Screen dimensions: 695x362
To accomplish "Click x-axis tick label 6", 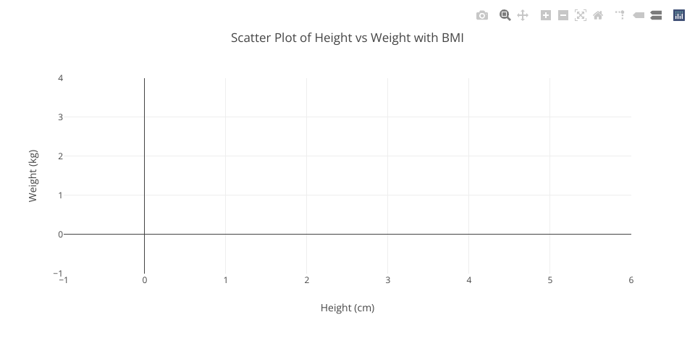I will (631, 280).
